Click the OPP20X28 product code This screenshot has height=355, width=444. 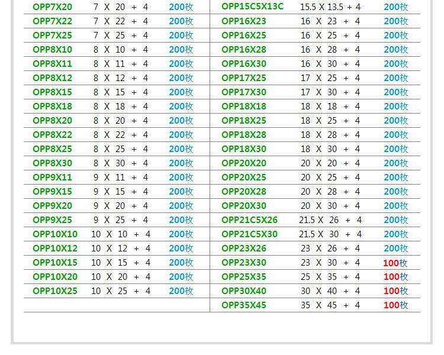pos(244,192)
